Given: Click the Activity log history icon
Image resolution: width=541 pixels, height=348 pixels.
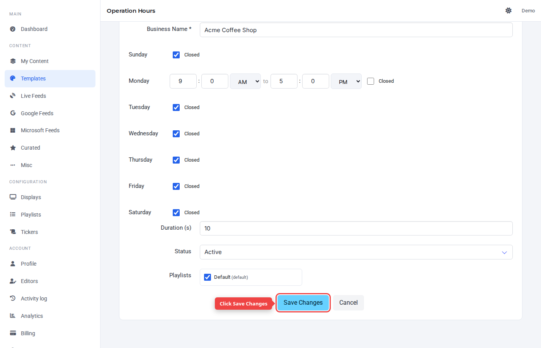Looking at the screenshot, I should (x=13, y=299).
